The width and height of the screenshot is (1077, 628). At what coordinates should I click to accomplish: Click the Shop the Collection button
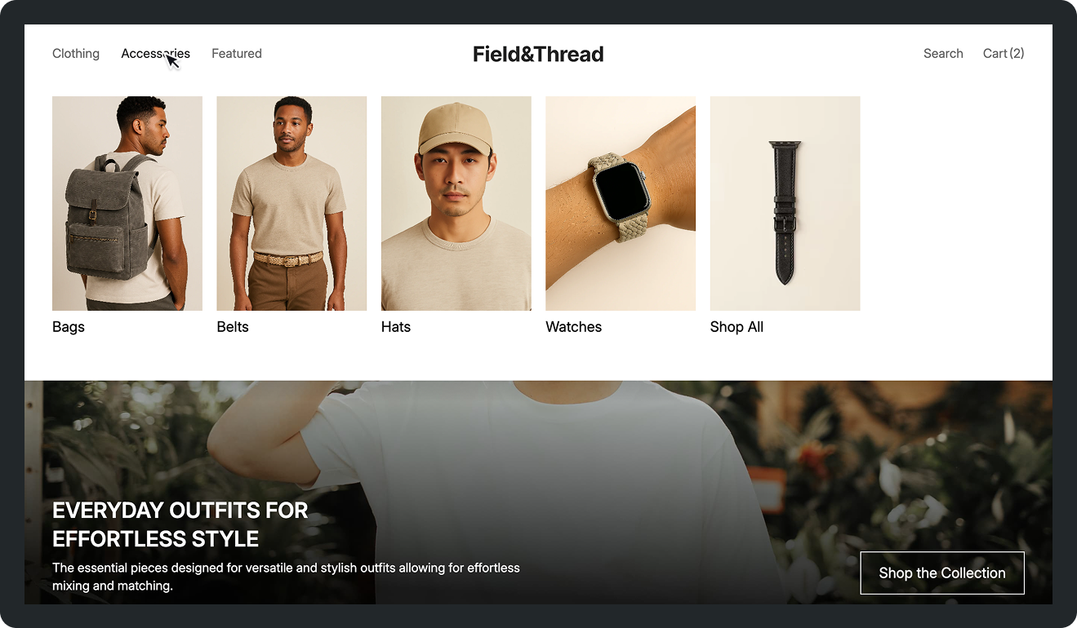pyautogui.click(x=942, y=573)
